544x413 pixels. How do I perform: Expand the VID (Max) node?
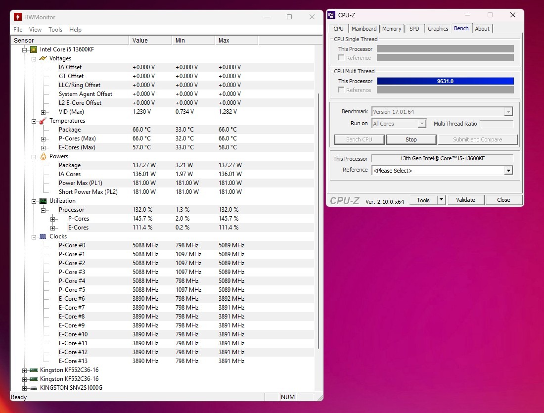tap(44, 112)
